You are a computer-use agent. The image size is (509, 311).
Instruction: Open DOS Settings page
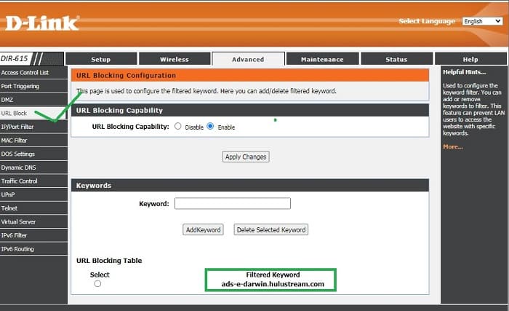[33, 154]
